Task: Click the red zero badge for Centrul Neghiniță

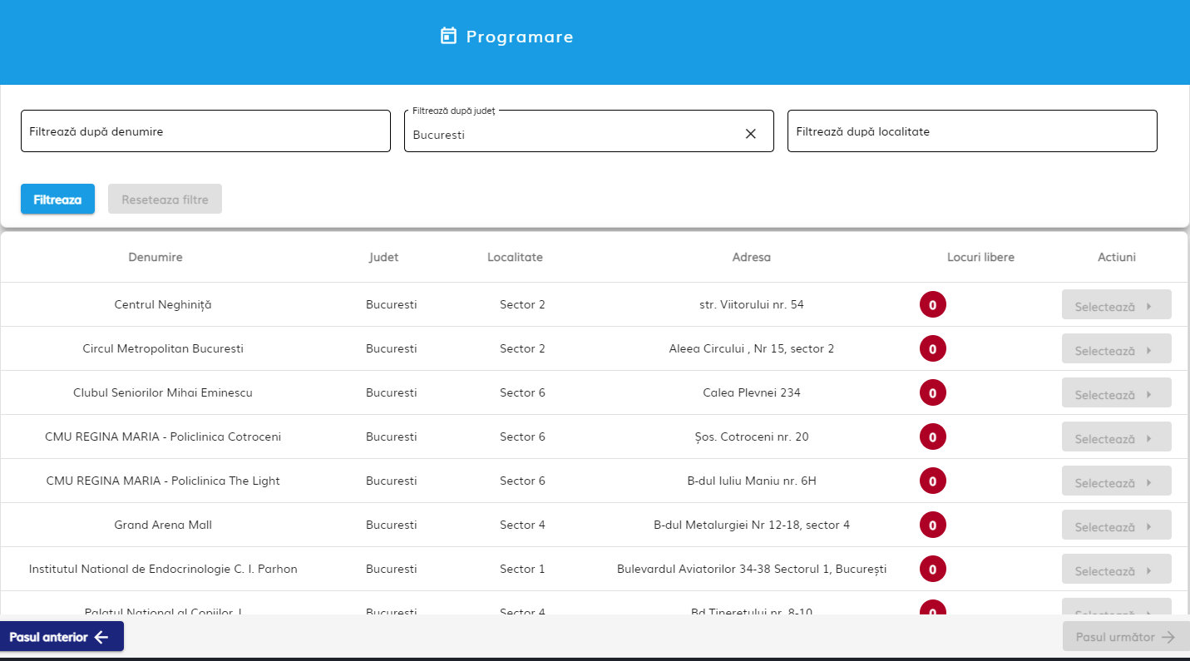Action: pos(932,305)
